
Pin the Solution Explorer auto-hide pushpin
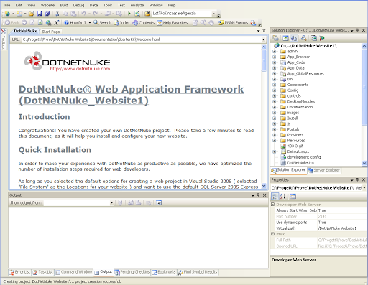[358, 30]
